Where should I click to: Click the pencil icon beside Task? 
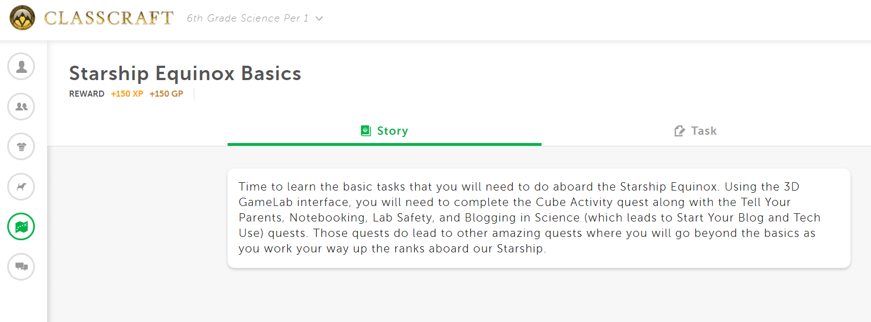[679, 131]
